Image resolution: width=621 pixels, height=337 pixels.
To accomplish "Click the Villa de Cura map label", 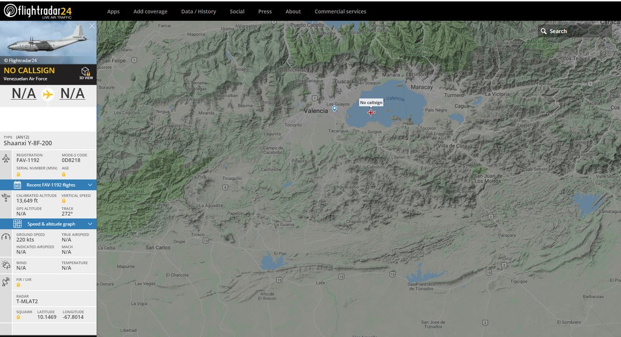I will [x=453, y=146].
